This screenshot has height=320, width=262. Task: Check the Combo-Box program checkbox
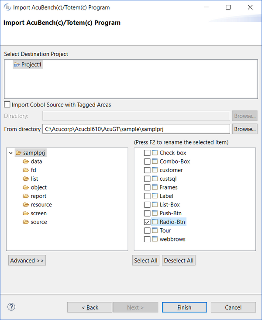pos(147,162)
